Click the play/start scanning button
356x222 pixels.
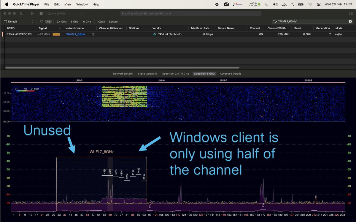[x=32, y=13]
